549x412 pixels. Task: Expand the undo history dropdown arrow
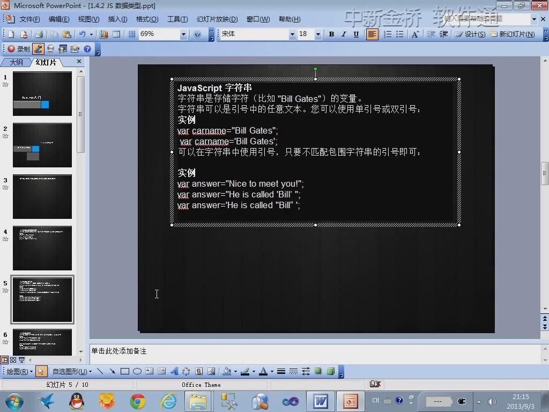pos(91,34)
